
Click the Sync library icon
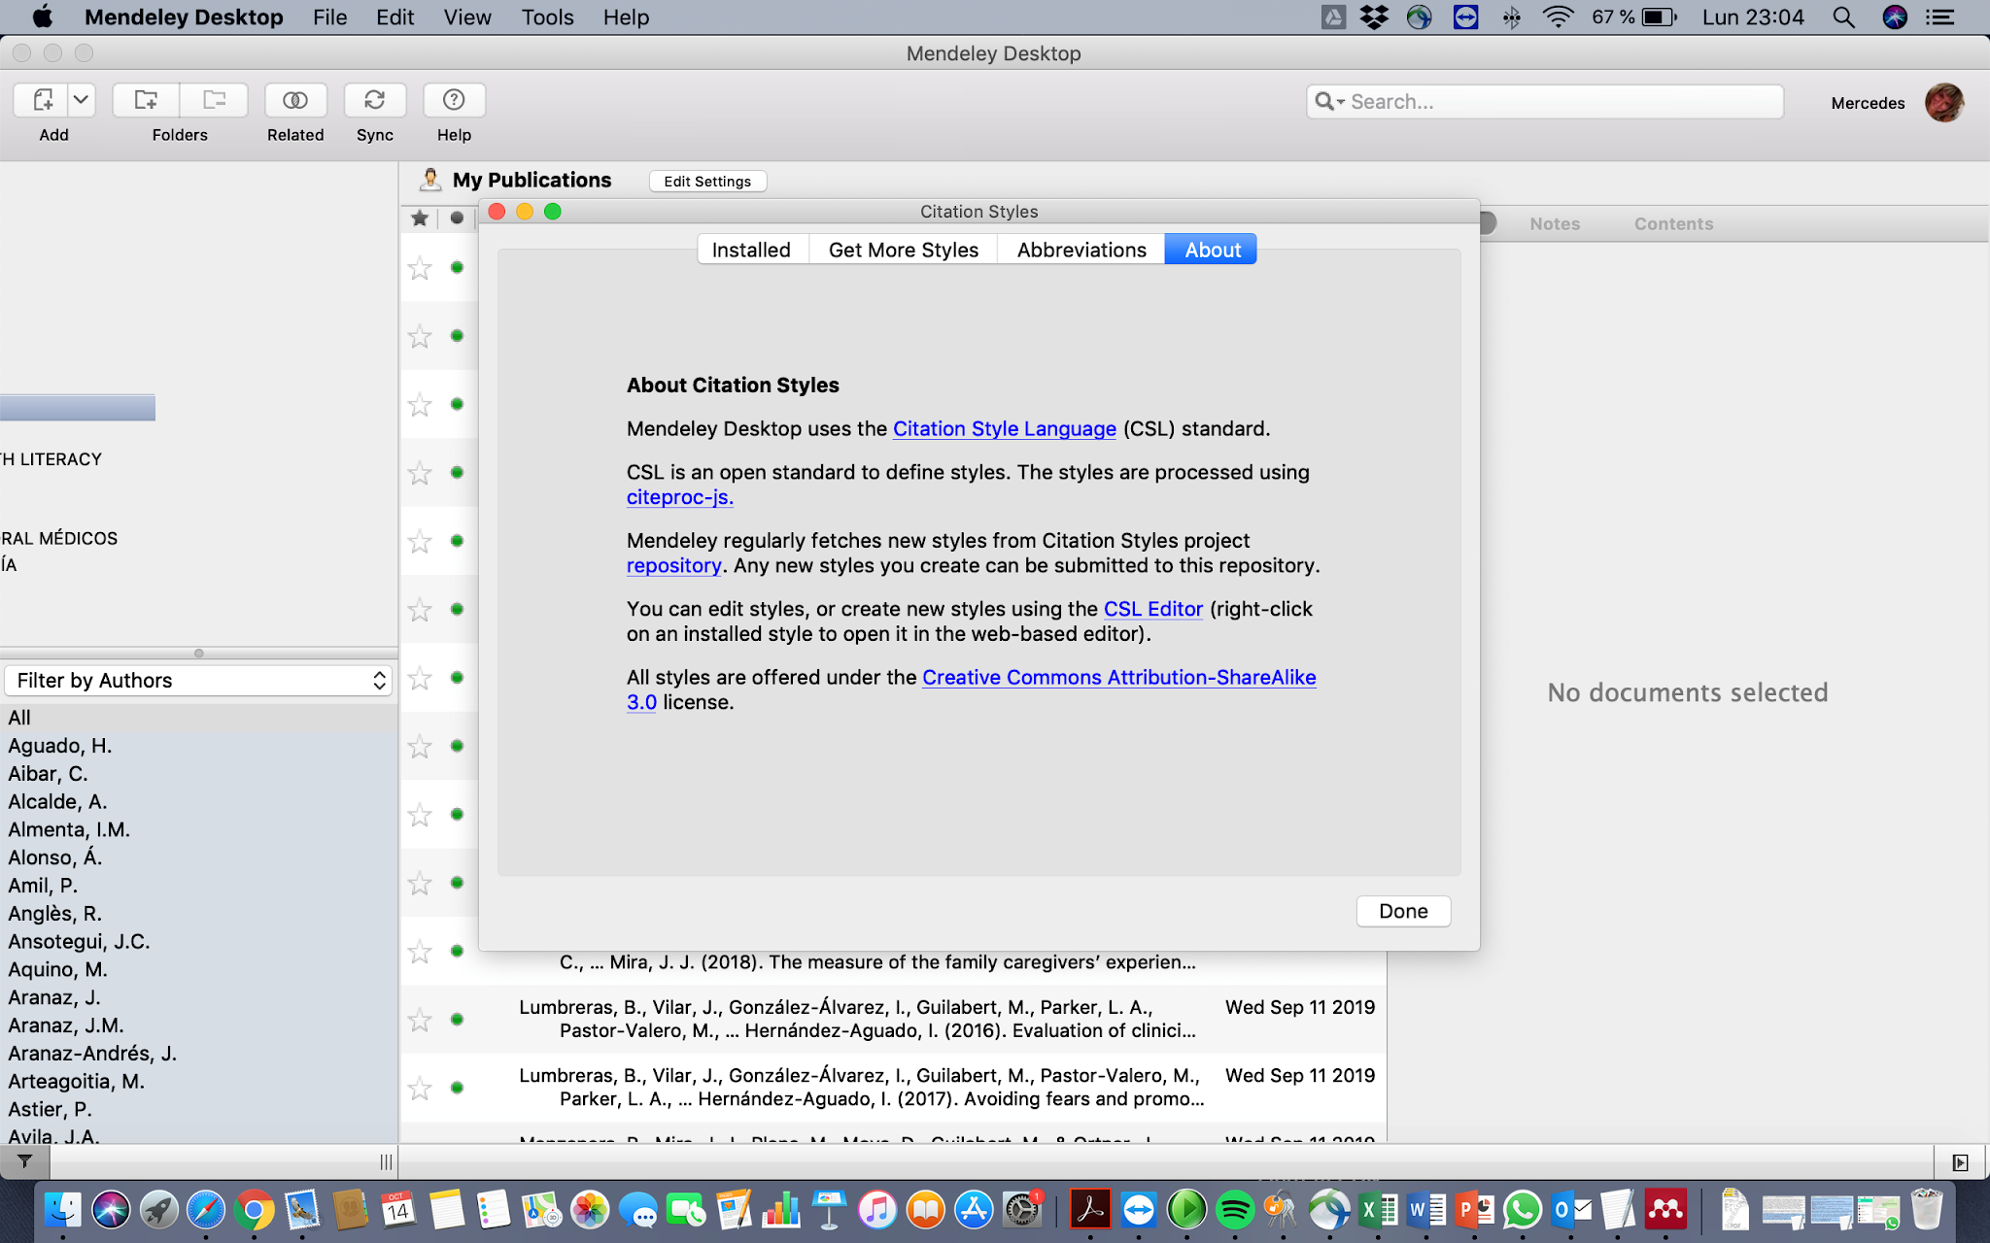click(374, 100)
